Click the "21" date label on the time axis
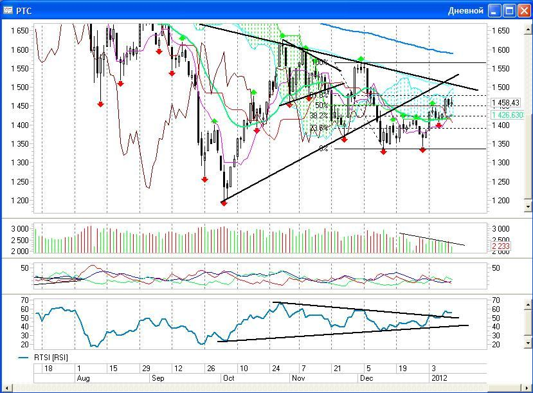The width and height of the screenshot is (533, 393). [338, 368]
